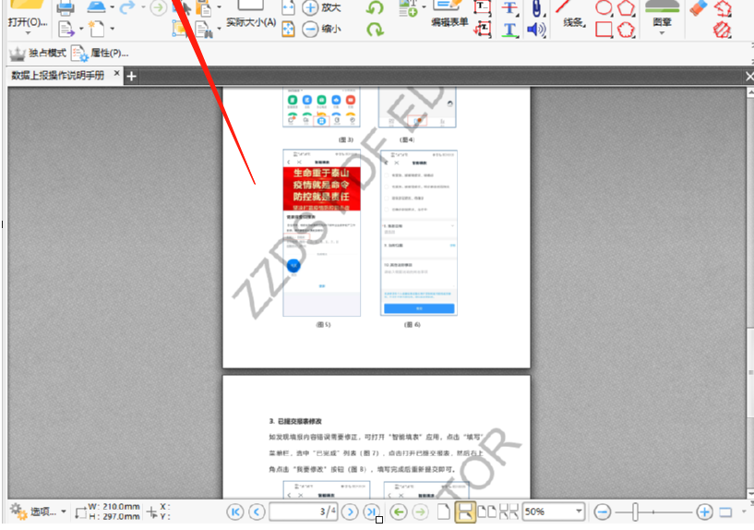Select the 线条 line drawing tool

coord(570,15)
